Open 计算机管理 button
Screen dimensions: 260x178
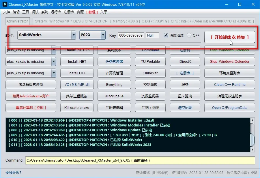coord(114,73)
